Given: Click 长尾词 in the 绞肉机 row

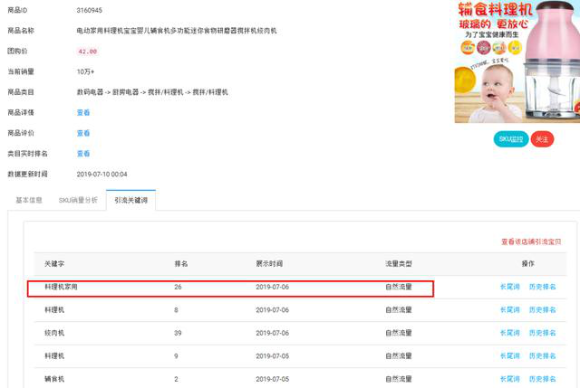Looking at the screenshot, I should point(509,334).
